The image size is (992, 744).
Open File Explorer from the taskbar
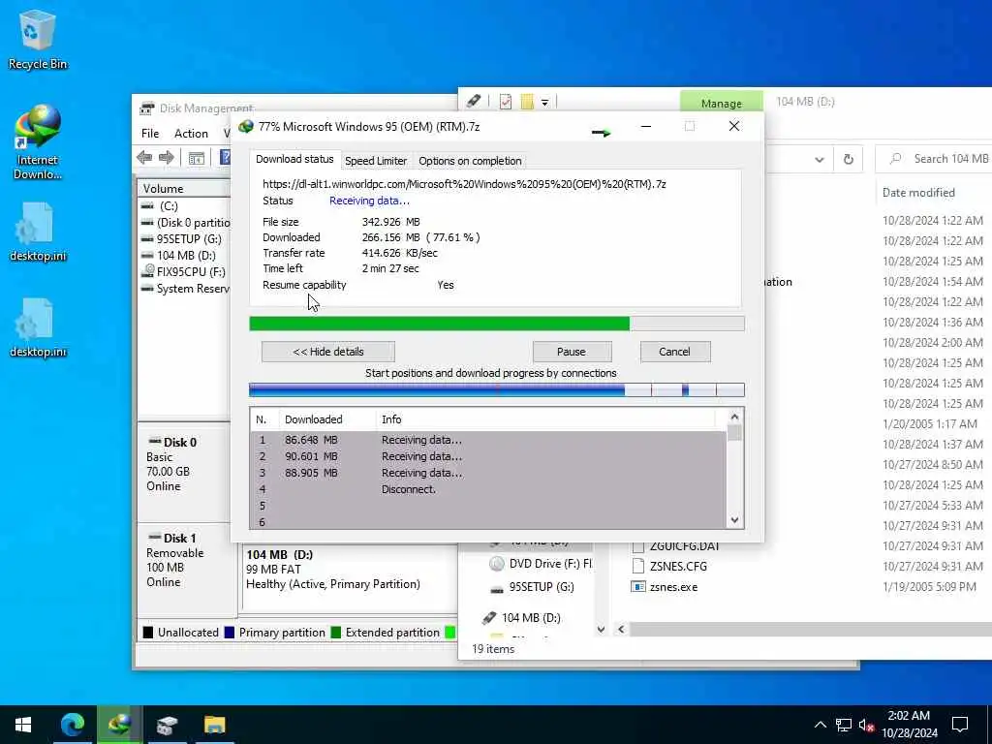(x=214, y=725)
